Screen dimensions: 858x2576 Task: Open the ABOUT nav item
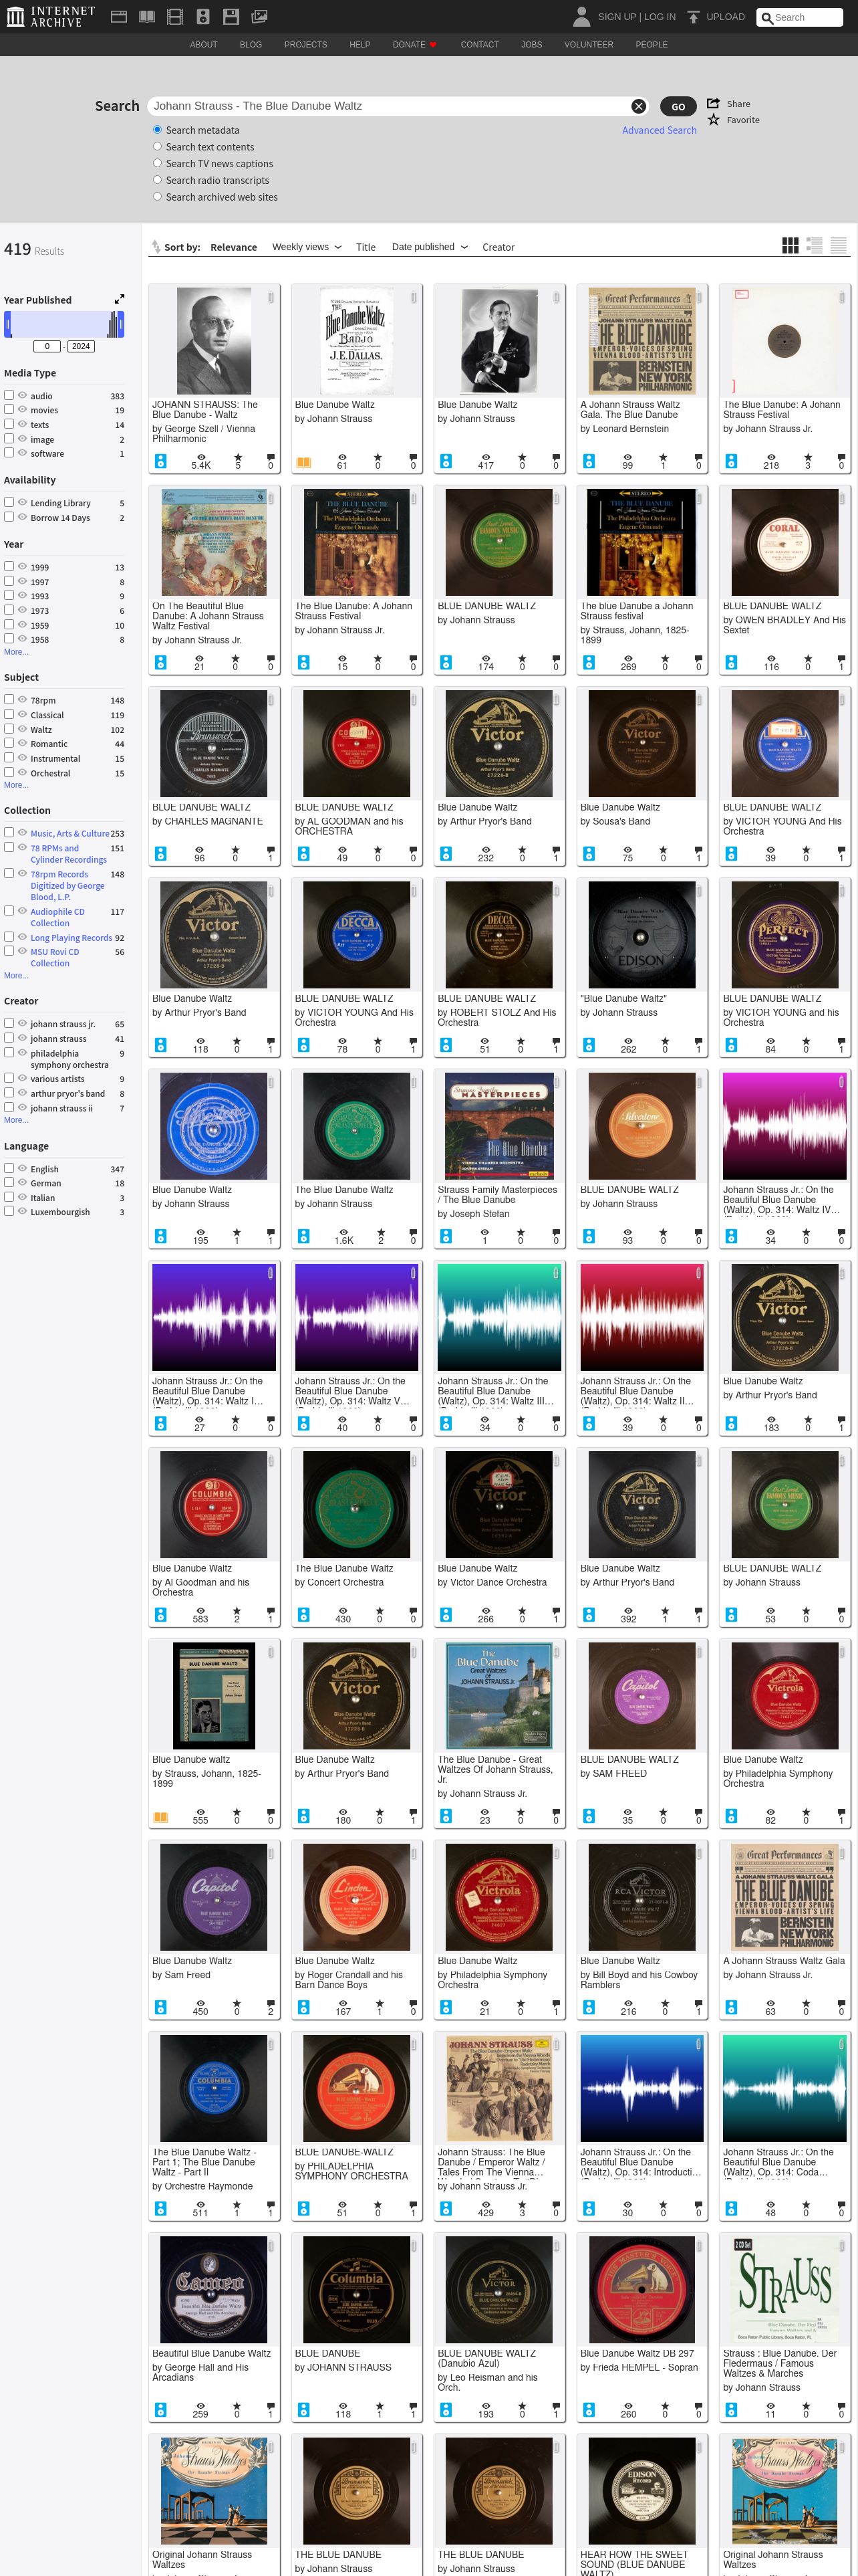tap(204, 45)
